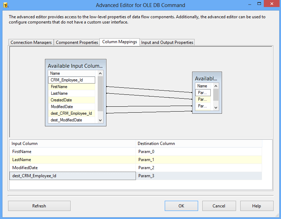This screenshot has width=281, height=219.
Task: Click the Destination Column grid header
Action: [x=199, y=144]
